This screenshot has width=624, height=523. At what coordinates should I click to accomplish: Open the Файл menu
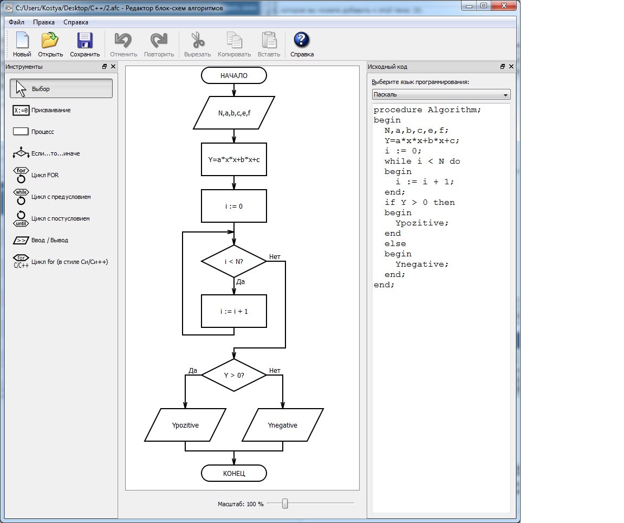tap(16, 22)
